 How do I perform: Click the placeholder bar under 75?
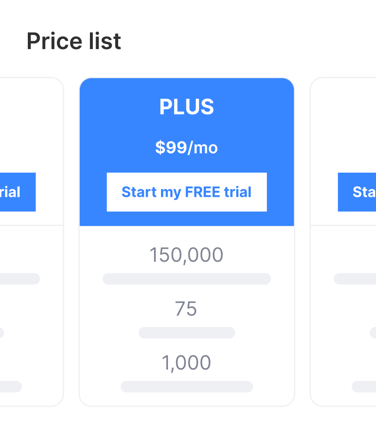186,333
